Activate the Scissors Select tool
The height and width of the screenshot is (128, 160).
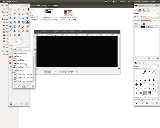click(10, 14)
